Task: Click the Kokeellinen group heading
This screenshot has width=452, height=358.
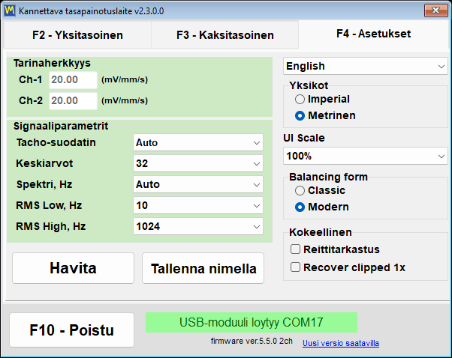Action: (x=321, y=232)
